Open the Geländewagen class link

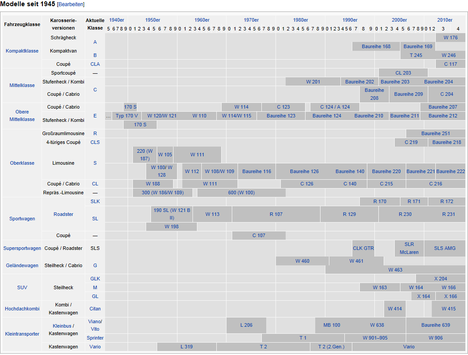(22, 265)
